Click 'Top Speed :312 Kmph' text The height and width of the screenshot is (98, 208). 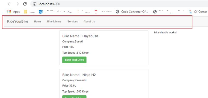pyautogui.click(x=76, y=53)
